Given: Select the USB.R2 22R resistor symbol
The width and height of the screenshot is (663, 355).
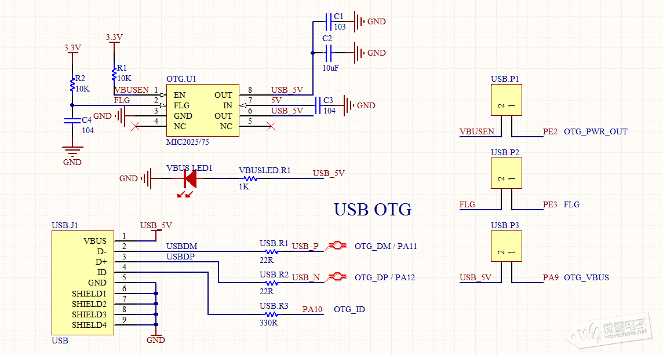Looking at the screenshot, I should click(x=271, y=283).
